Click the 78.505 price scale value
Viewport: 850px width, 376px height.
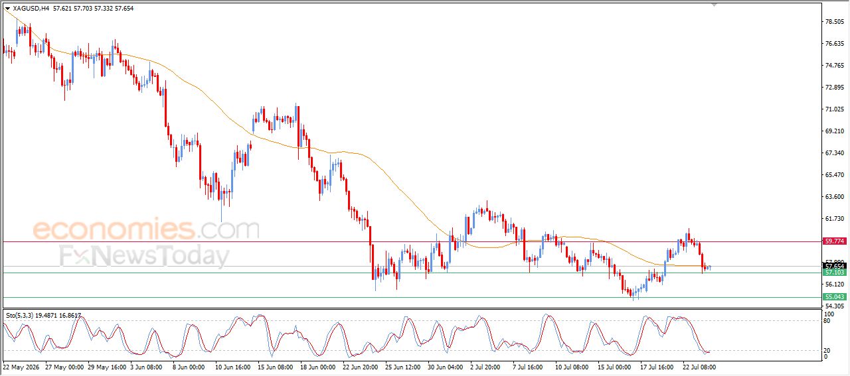click(x=835, y=22)
